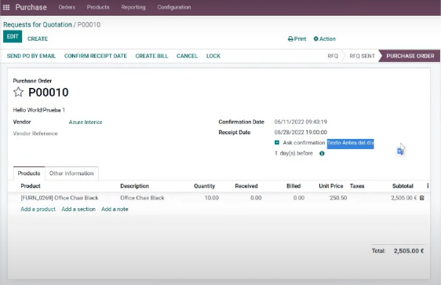This screenshot has height=285, width=441.
Task: Click the LOCK button
Action: point(213,56)
